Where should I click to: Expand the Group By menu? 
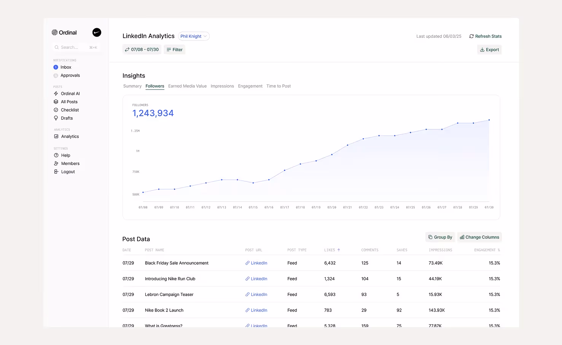[x=440, y=237]
